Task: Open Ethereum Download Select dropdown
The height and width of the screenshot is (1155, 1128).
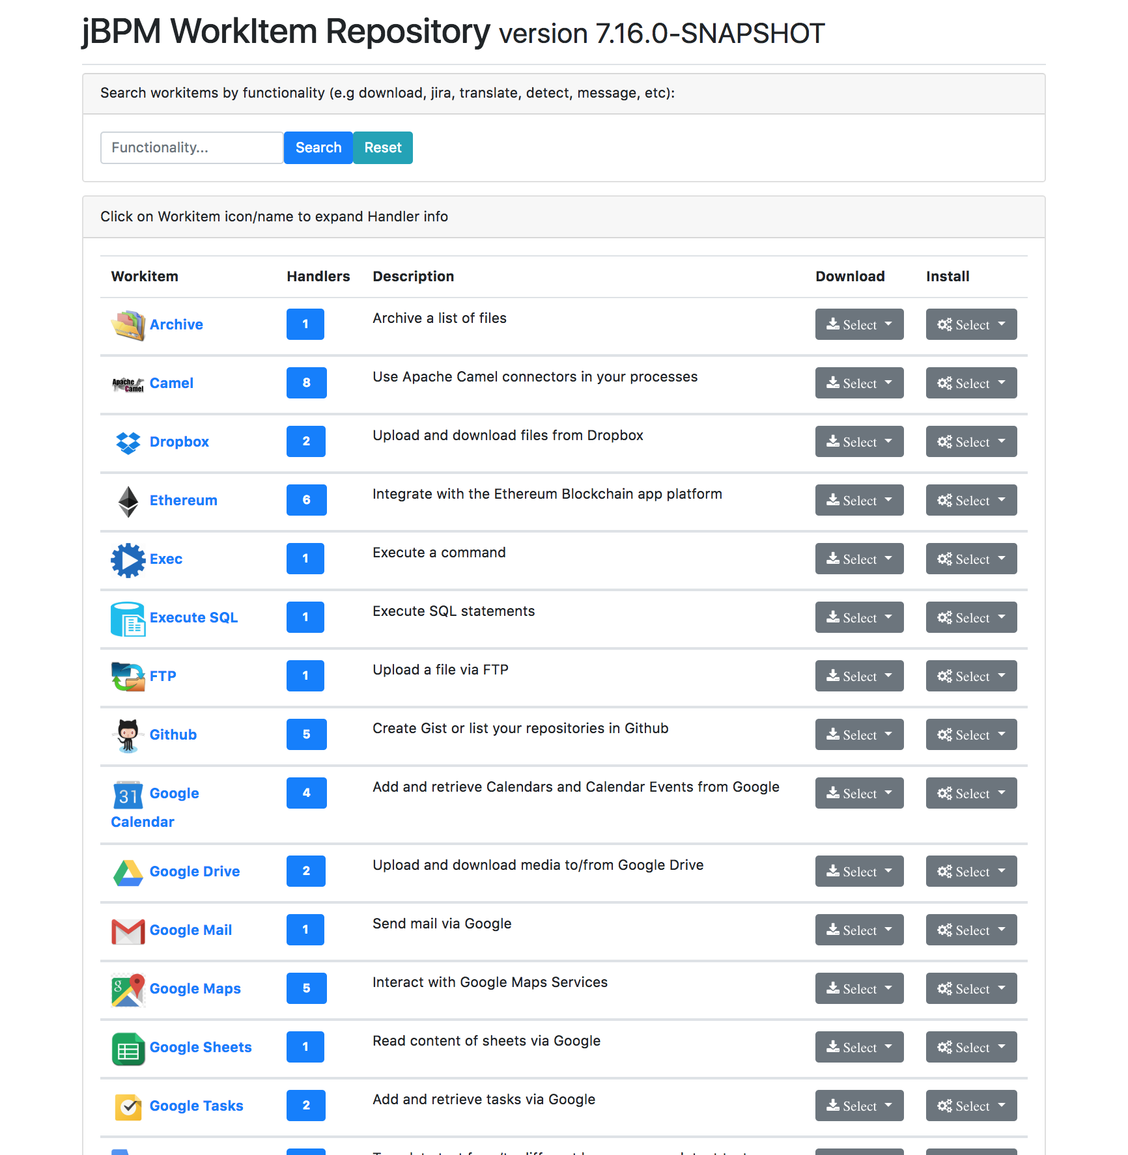Action: pyautogui.click(x=860, y=500)
